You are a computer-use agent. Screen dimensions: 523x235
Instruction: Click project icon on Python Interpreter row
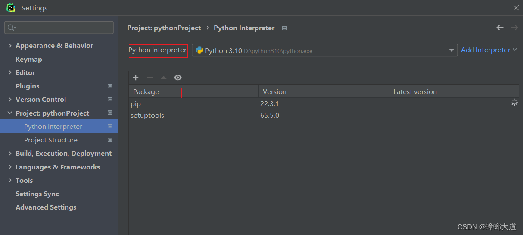click(x=110, y=126)
